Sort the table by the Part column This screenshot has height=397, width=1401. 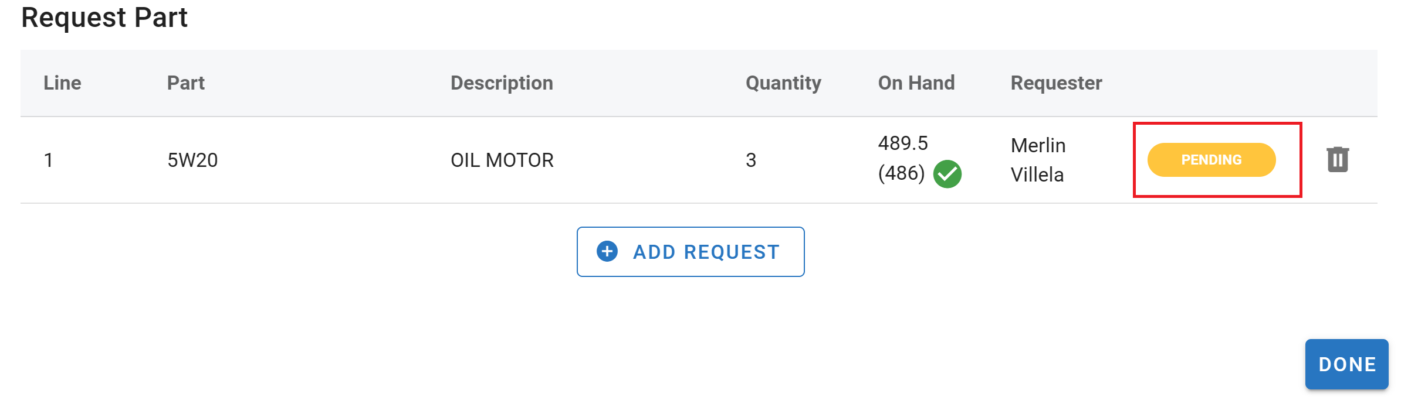pos(185,83)
